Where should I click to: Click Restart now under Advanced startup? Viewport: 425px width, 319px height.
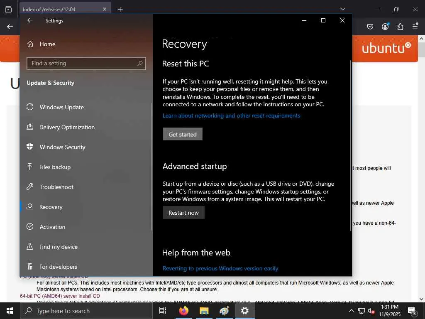pyautogui.click(x=183, y=213)
